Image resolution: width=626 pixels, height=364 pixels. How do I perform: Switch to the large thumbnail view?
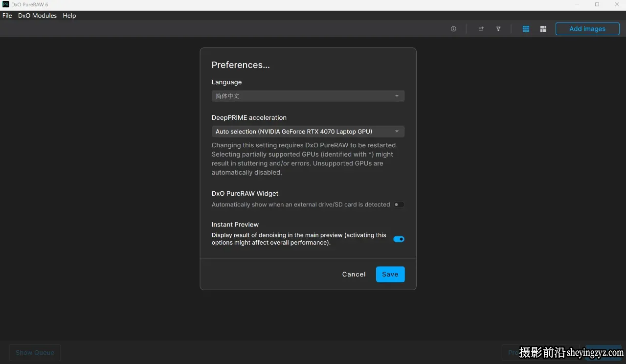[x=543, y=29]
